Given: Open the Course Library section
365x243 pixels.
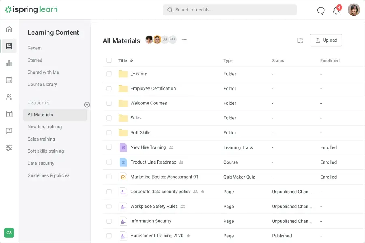Looking at the screenshot, I should pyautogui.click(x=42, y=84).
